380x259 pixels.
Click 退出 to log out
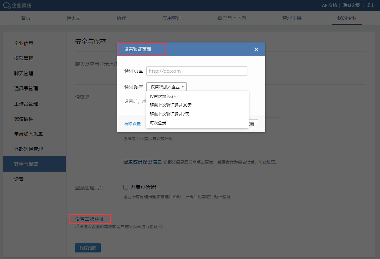[370, 5]
